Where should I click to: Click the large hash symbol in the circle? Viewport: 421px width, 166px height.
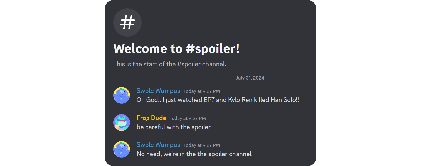127,22
